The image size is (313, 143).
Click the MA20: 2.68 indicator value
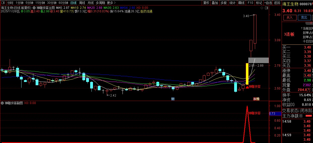click(95, 8)
